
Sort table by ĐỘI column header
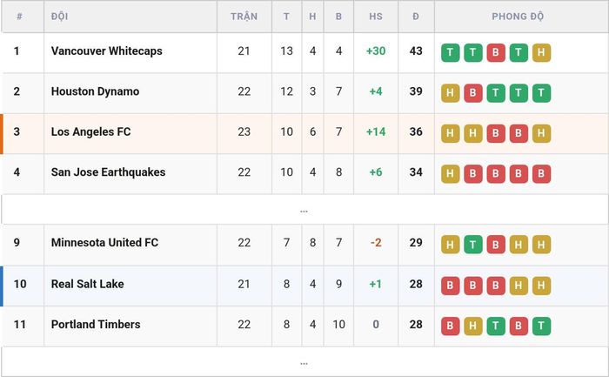coord(59,17)
